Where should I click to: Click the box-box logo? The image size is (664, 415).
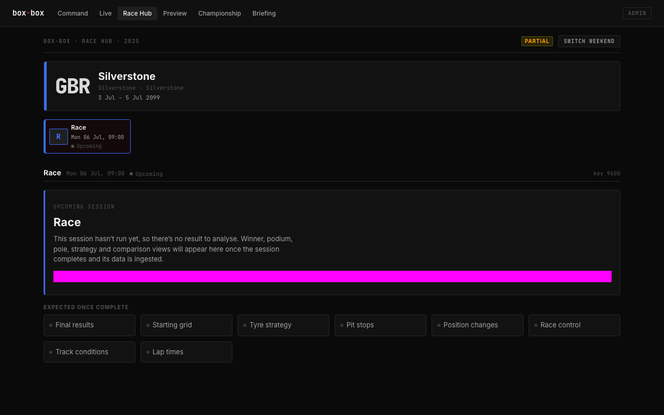(x=28, y=13)
